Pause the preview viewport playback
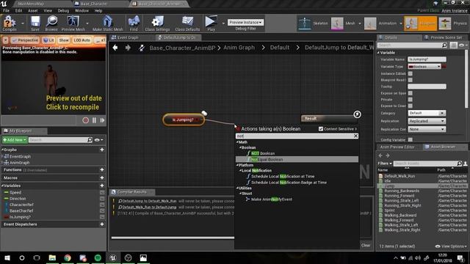 94,120
